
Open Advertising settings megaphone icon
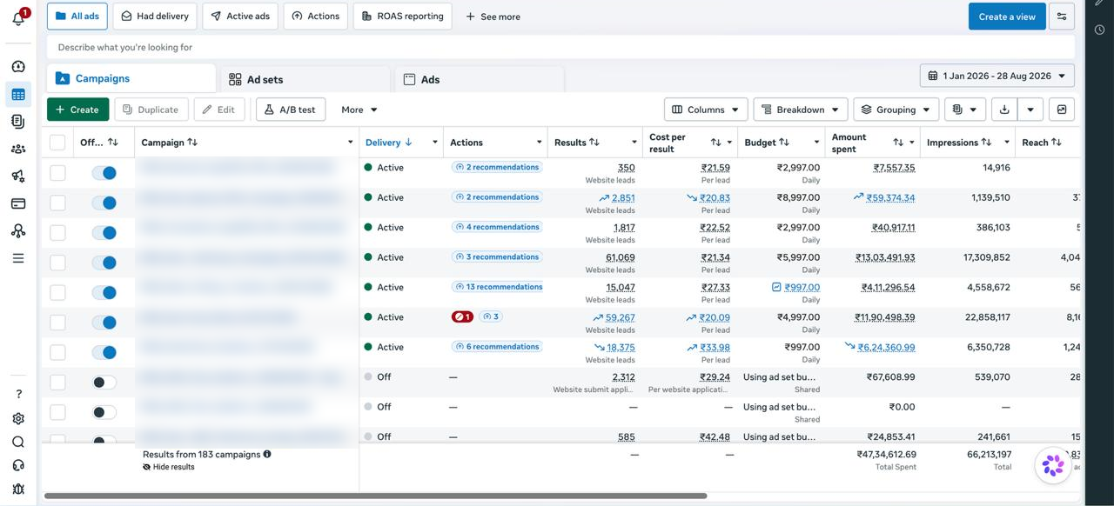click(18, 176)
